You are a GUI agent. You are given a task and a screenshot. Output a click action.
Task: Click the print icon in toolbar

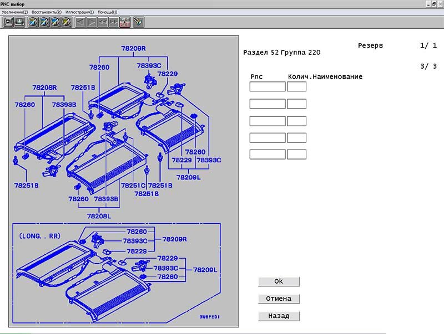[20, 22]
